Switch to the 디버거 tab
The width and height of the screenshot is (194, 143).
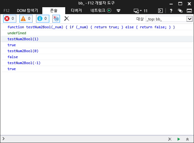76,10
